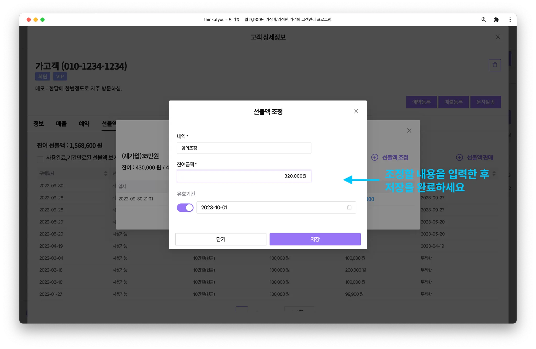Toggle the 유효기간 validity switch off
The width and height of the screenshot is (536, 349).
click(x=185, y=208)
